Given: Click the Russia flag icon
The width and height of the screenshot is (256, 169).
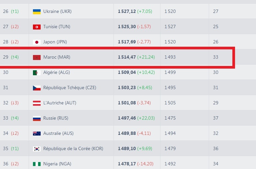Looking at the screenshot, I should (x=37, y=118).
